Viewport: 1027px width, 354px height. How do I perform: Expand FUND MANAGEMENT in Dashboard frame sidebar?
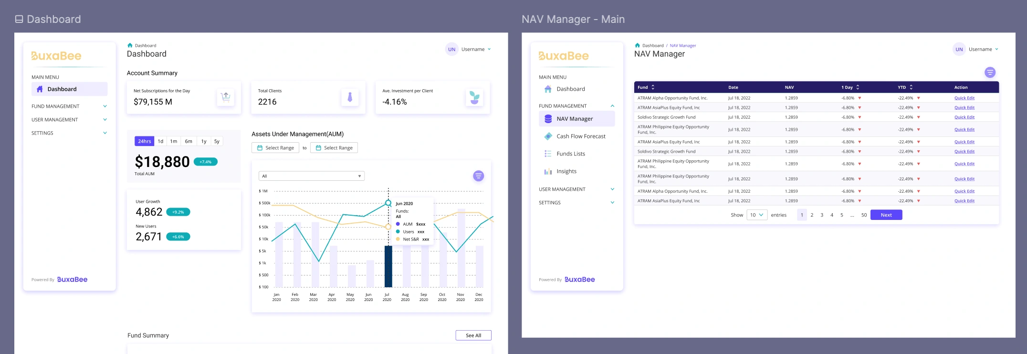click(69, 106)
